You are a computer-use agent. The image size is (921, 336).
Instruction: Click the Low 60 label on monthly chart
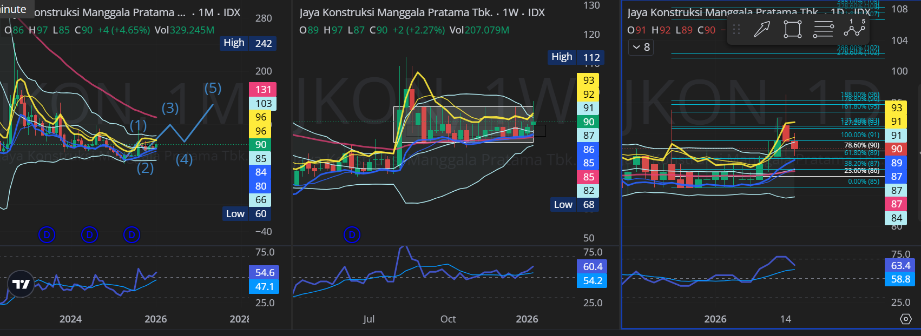246,214
